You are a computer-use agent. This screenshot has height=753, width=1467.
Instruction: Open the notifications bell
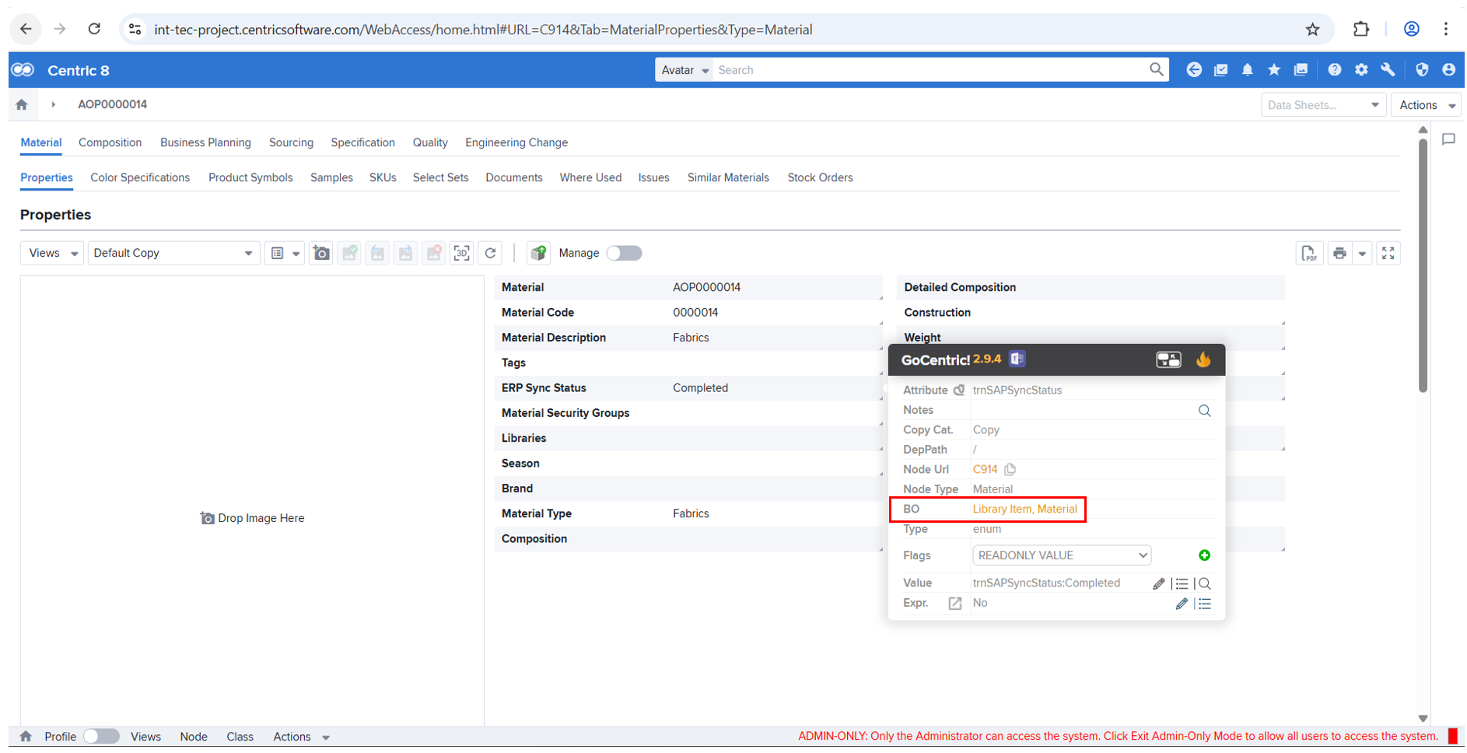pos(1247,70)
